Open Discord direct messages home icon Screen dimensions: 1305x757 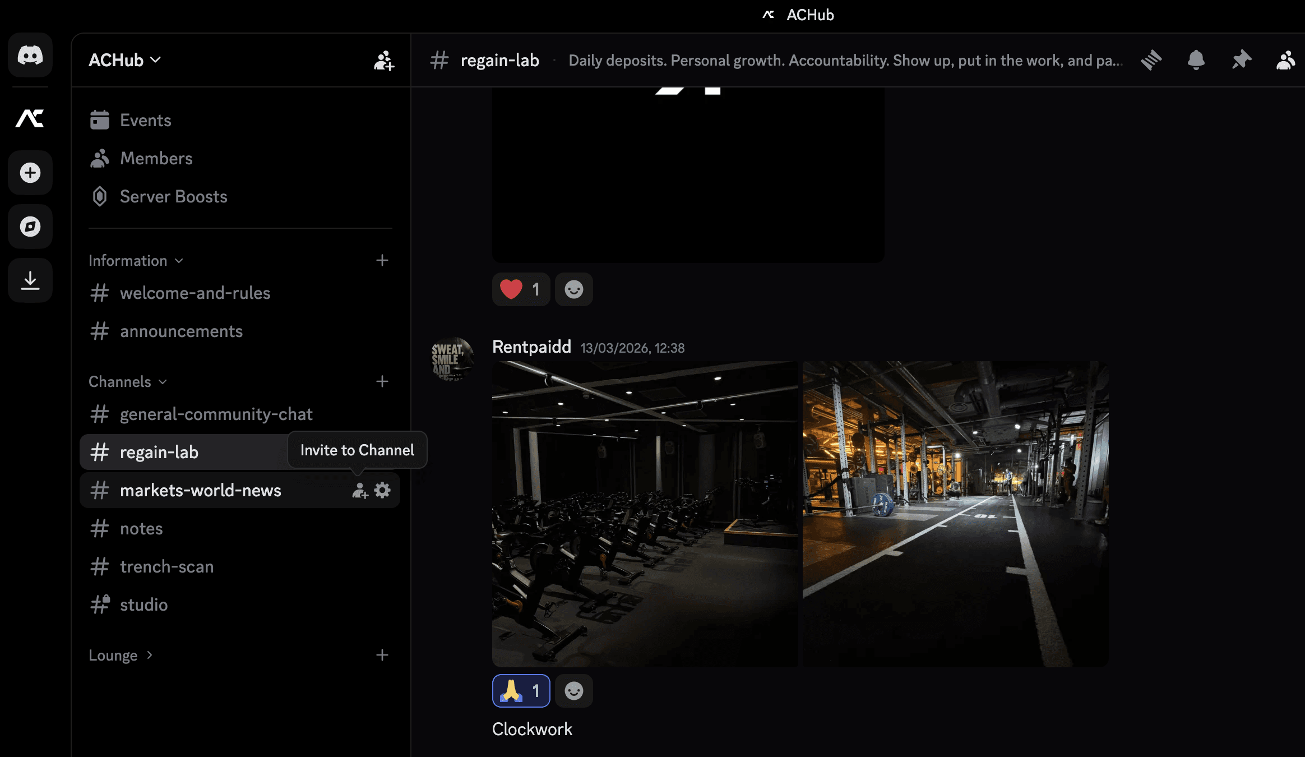coord(30,55)
